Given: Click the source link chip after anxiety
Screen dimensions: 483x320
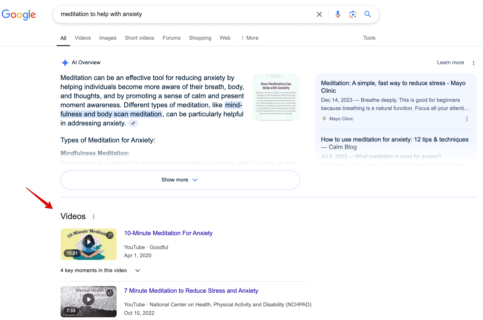Looking at the screenshot, I should (133, 123).
